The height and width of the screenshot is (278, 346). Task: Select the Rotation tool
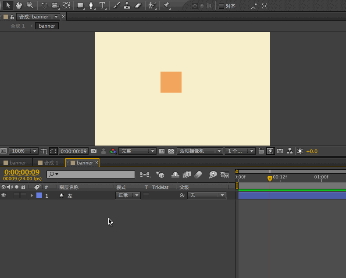point(44,5)
